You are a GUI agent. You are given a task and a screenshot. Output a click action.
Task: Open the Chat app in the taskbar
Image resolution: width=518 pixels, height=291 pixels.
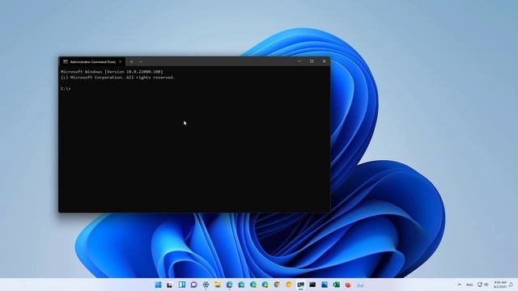click(194, 285)
